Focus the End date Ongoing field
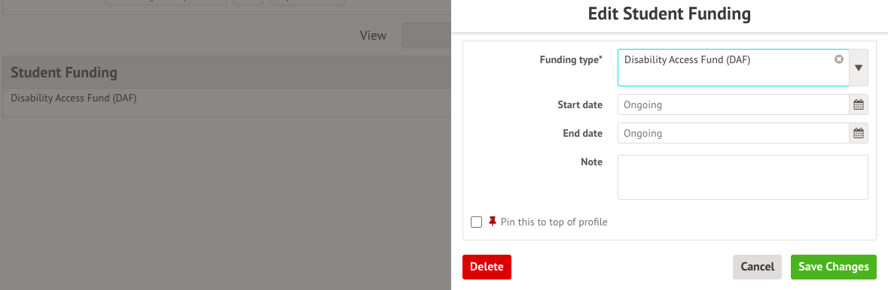Image resolution: width=888 pixels, height=290 pixels. pos(734,134)
